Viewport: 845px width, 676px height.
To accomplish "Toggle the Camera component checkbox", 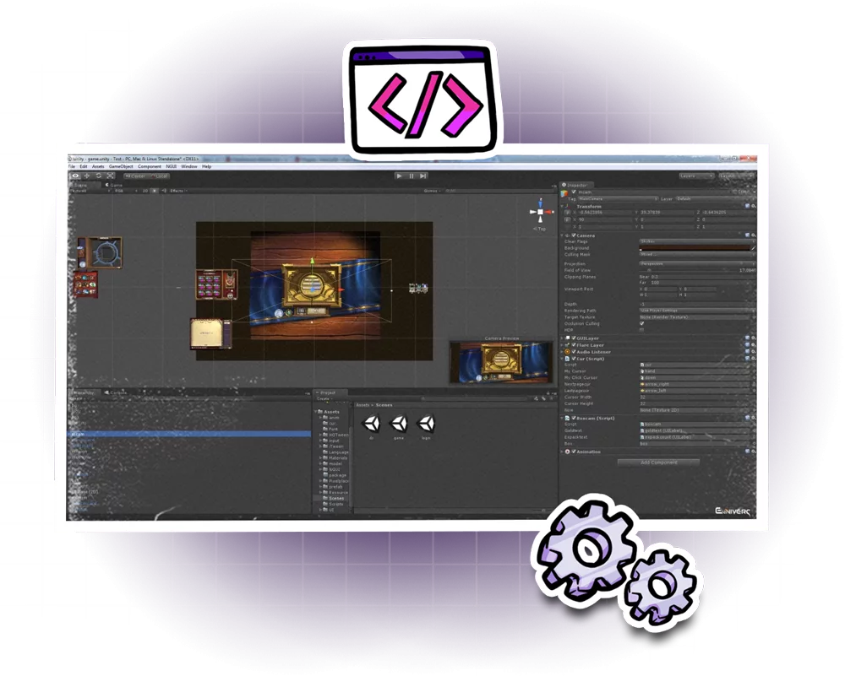I will tap(574, 235).
